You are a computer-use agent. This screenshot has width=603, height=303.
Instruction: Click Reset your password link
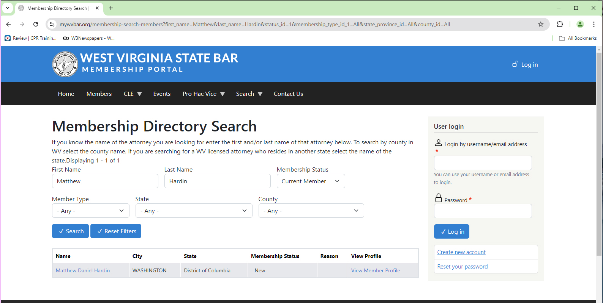point(463,267)
